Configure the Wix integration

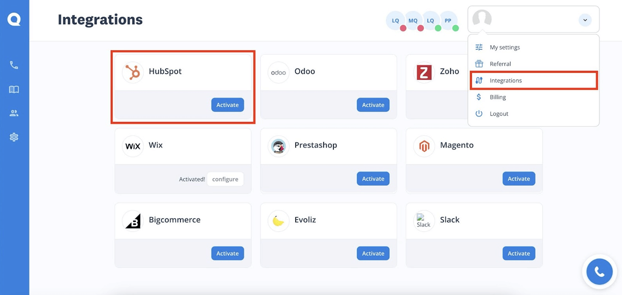click(x=225, y=179)
